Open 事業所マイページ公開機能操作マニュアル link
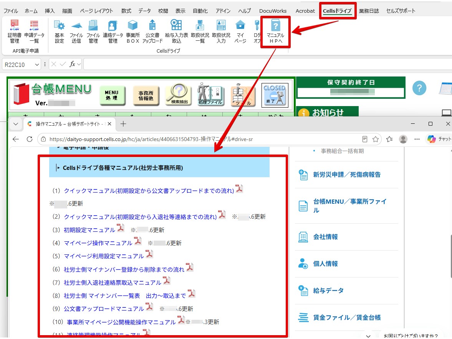The width and height of the screenshot is (452, 339). 121,322
